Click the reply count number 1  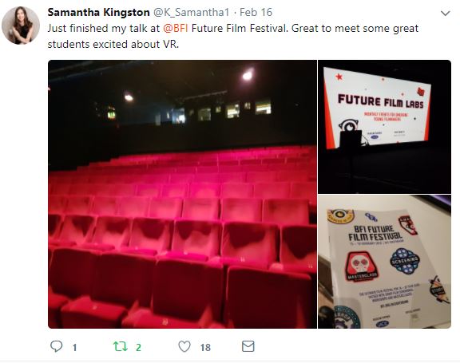[74, 348]
